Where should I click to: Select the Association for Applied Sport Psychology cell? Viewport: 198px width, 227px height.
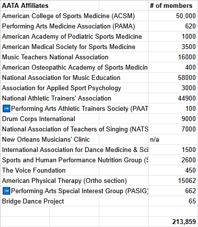pos(74,88)
